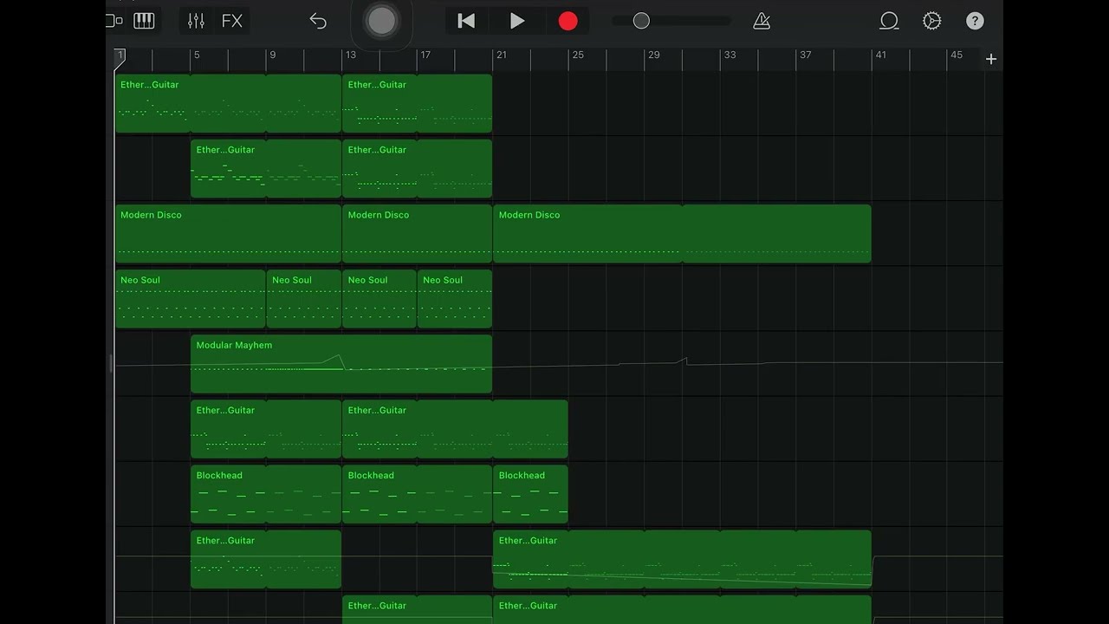Tap bar 9 on the ruler
This screenshot has height=624, width=1109.
coord(272,55)
